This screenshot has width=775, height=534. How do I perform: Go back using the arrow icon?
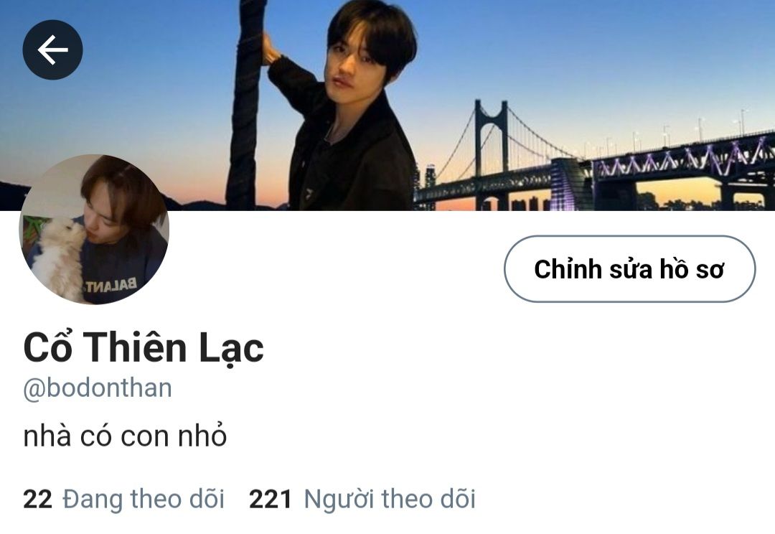click(x=52, y=50)
